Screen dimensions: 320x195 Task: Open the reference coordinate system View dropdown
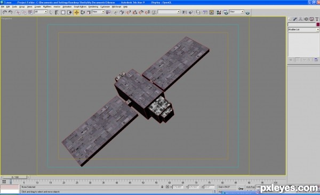click(98, 12)
